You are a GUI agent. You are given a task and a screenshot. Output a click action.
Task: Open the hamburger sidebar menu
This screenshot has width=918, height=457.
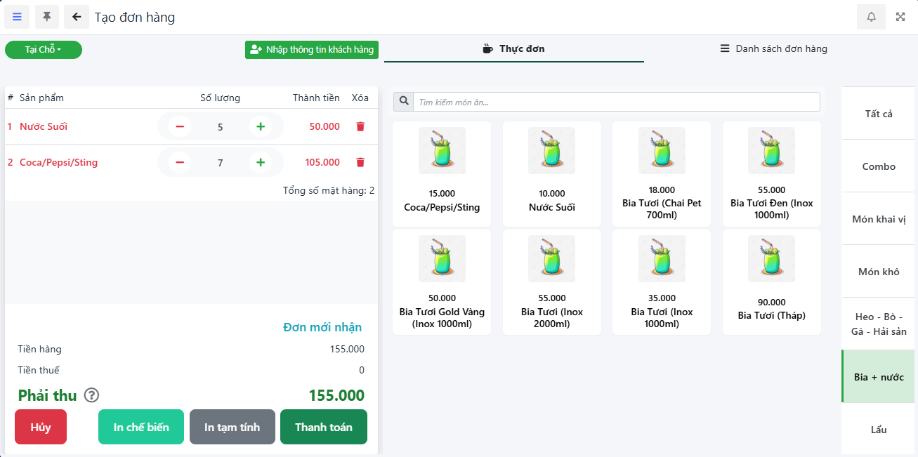pos(17,17)
